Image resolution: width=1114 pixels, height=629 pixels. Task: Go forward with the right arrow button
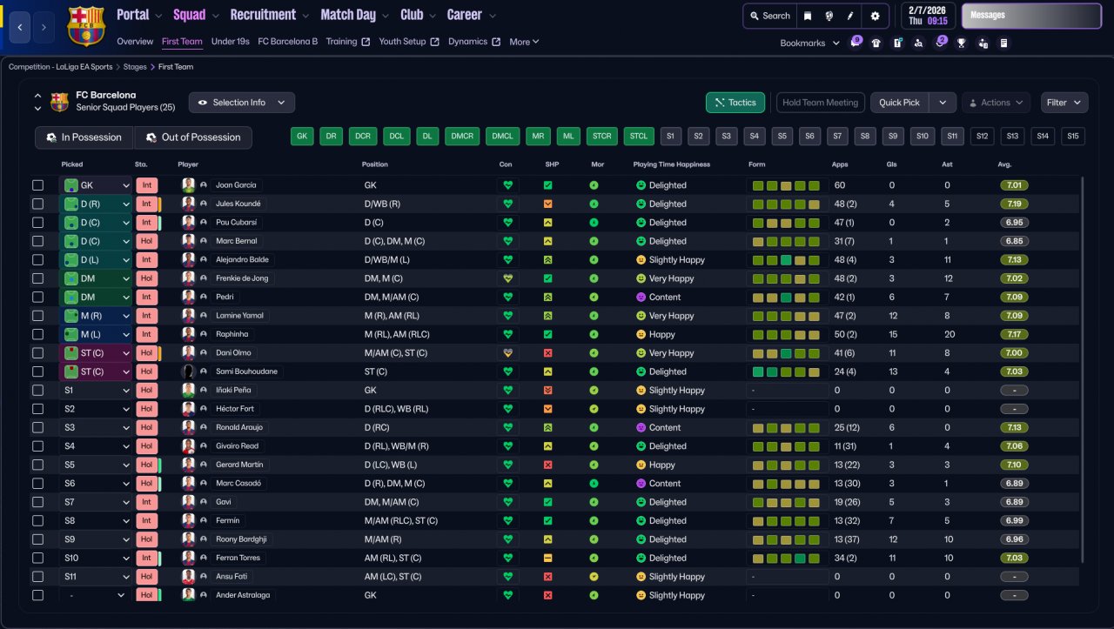(x=44, y=27)
